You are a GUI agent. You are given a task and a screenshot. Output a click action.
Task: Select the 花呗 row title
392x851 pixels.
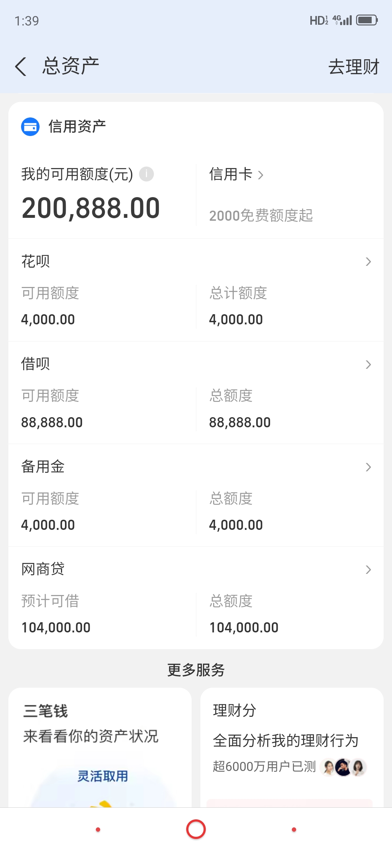tap(36, 261)
